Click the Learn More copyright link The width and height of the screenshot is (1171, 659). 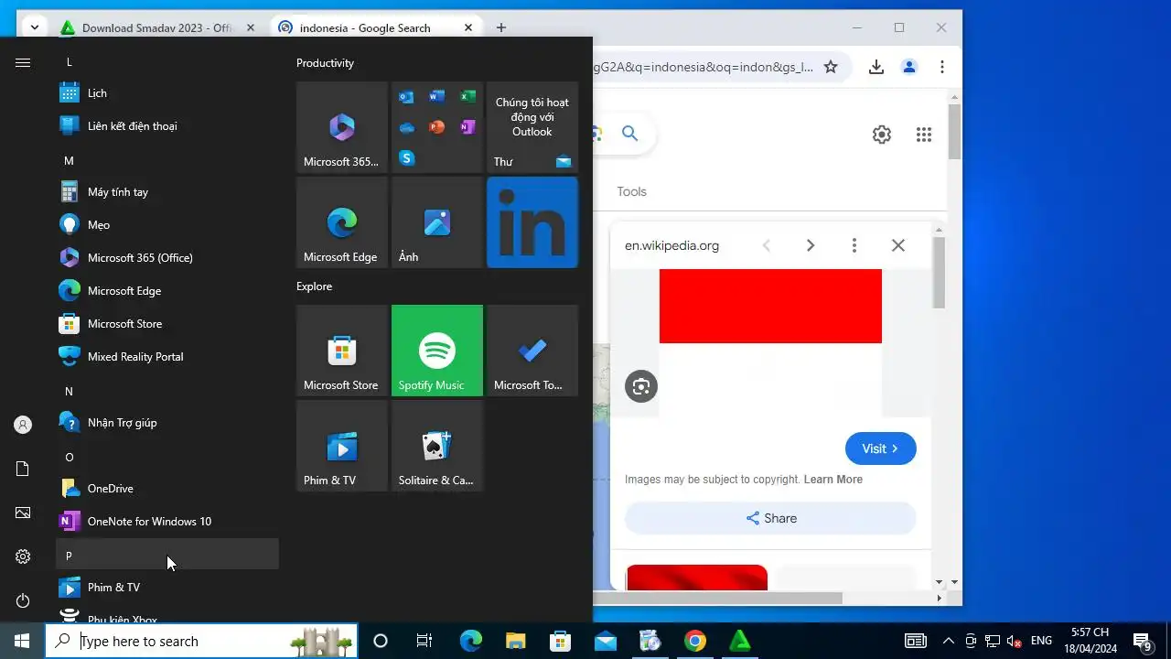coord(833,480)
